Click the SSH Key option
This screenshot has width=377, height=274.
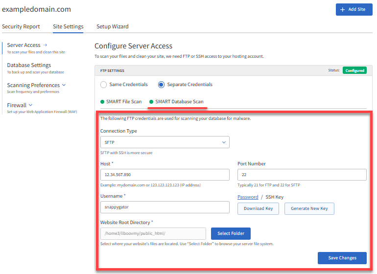click(x=274, y=197)
